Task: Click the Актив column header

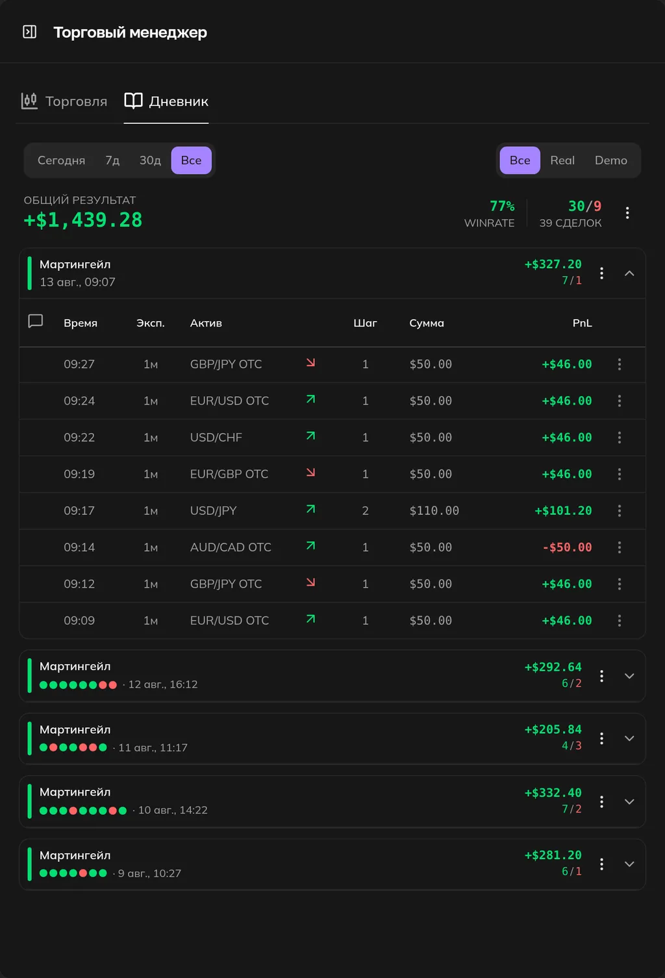Action: [x=206, y=323]
